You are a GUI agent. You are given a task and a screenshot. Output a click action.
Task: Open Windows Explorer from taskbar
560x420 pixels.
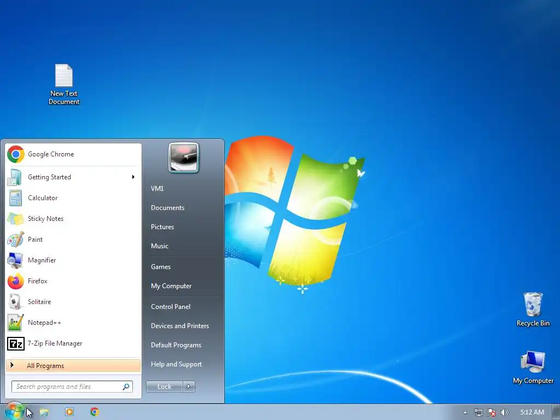44,412
